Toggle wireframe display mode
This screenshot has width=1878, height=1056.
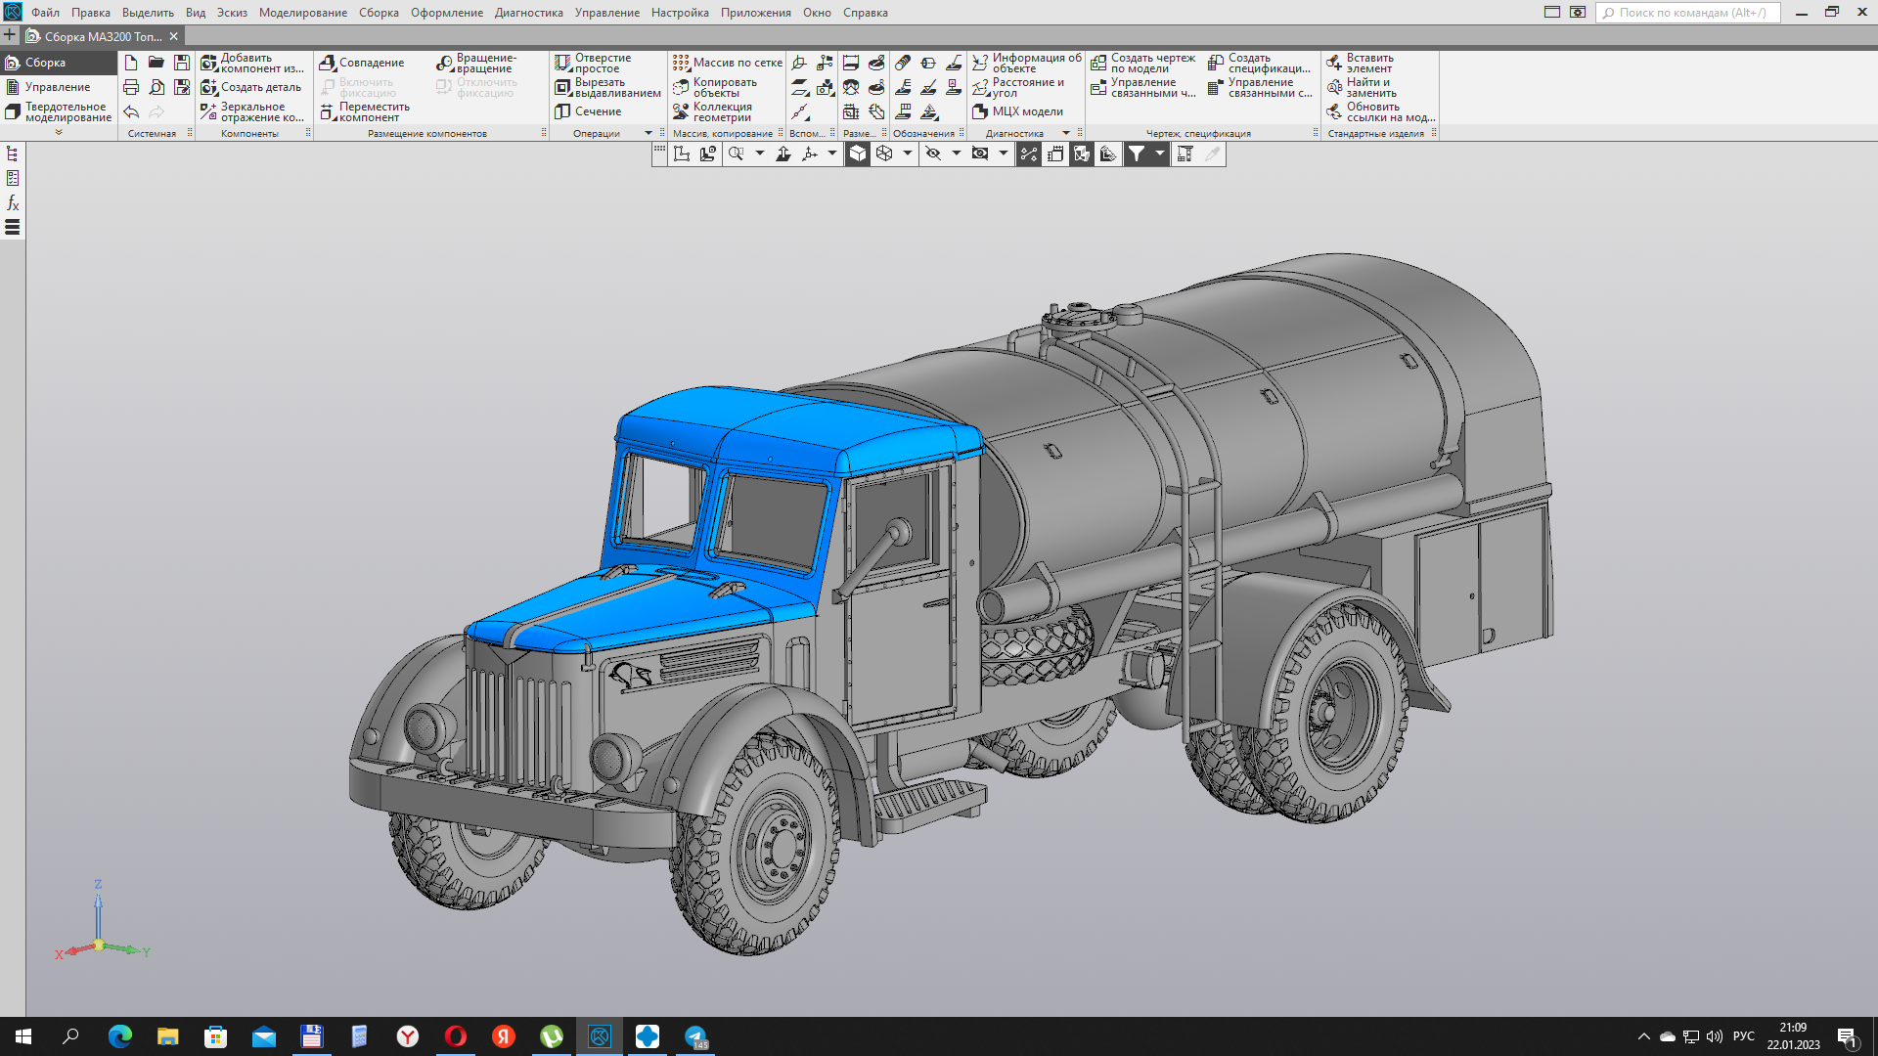click(884, 154)
